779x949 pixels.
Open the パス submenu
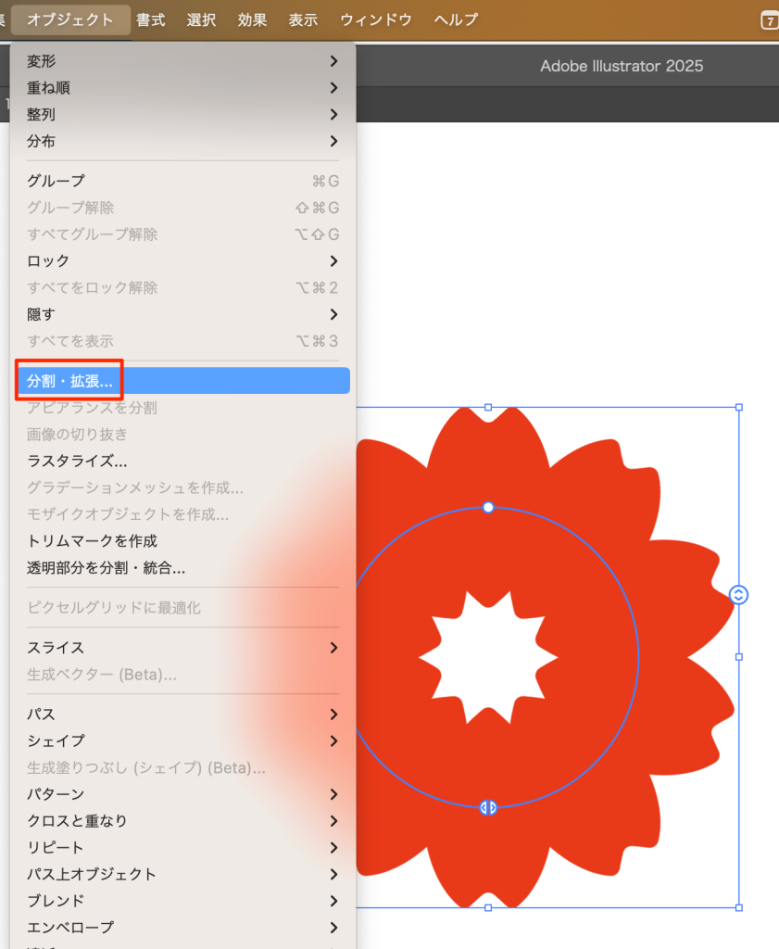(x=182, y=715)
